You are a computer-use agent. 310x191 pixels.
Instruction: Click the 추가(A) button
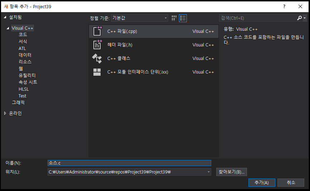(262, 182)
